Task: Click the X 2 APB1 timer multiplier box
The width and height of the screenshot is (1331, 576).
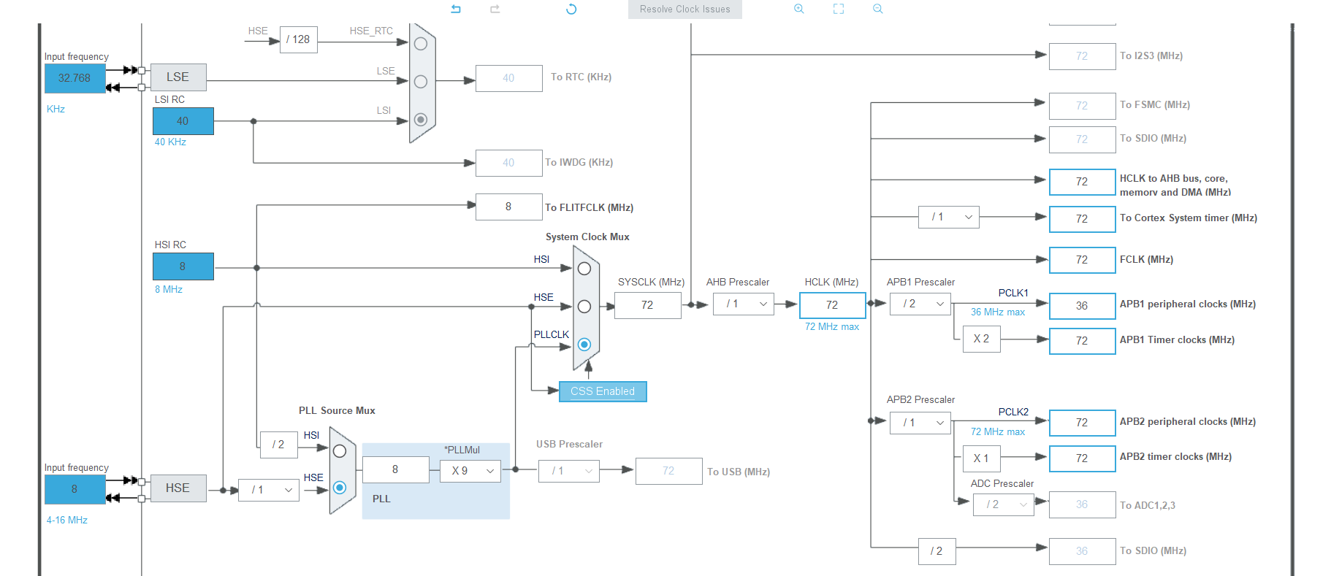Action: click(x=981, y=339)
